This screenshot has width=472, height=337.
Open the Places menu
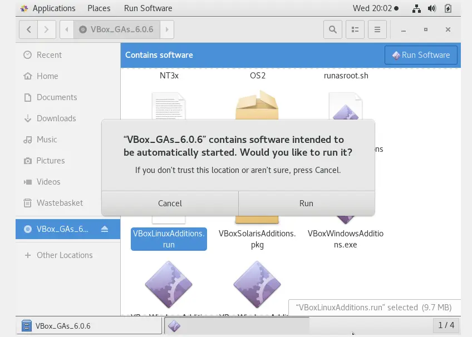point(99,8)
